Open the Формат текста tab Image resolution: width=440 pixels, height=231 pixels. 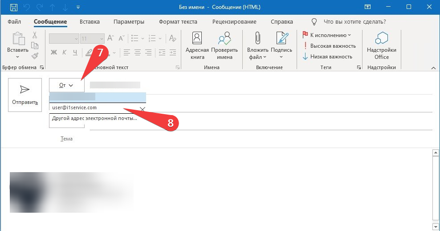click(x=178, y=22)
